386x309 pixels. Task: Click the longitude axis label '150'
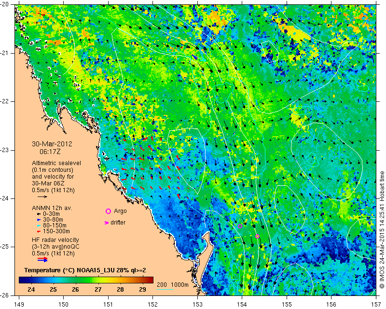64,304
